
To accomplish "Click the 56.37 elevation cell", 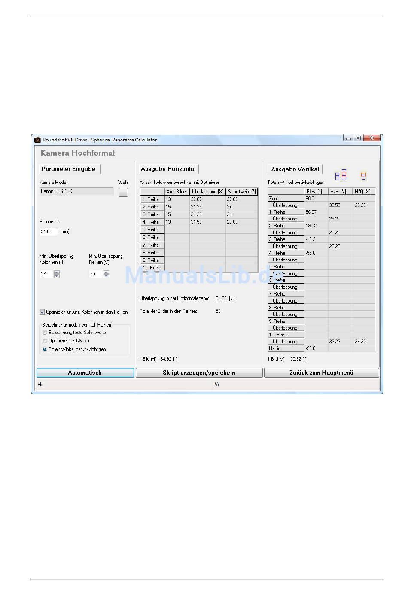I will click(x=317, y=212).
